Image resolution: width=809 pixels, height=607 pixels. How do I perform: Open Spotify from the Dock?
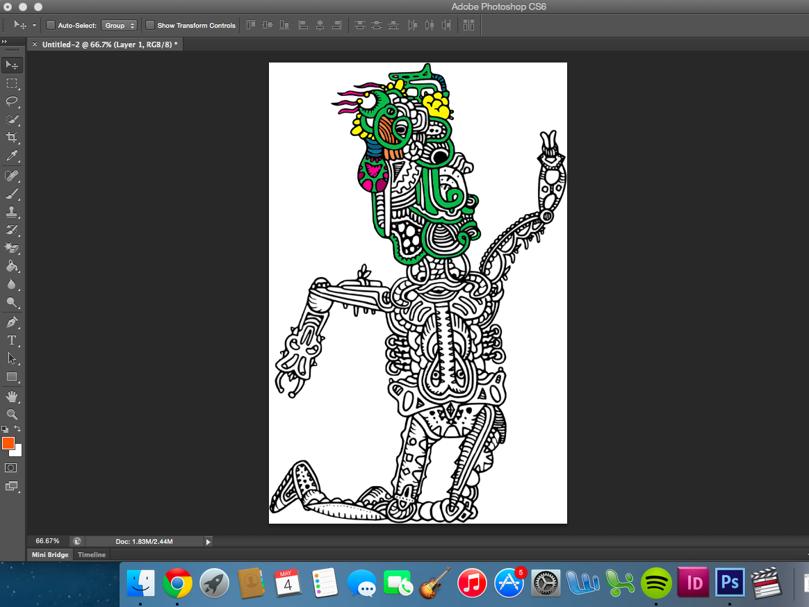point(655,583)
